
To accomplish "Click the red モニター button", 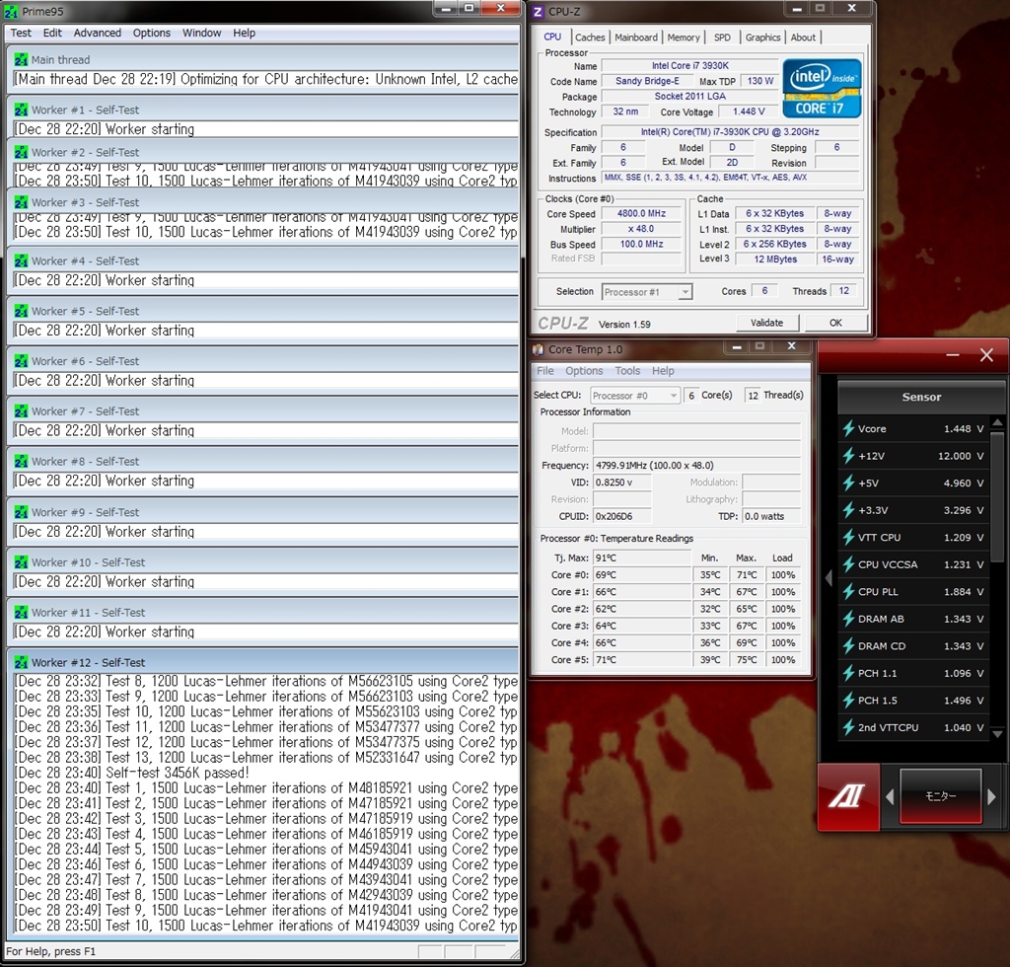I will click(940, 795).
